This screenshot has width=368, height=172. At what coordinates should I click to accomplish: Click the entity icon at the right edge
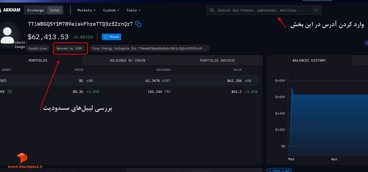(x=366, y=43)
